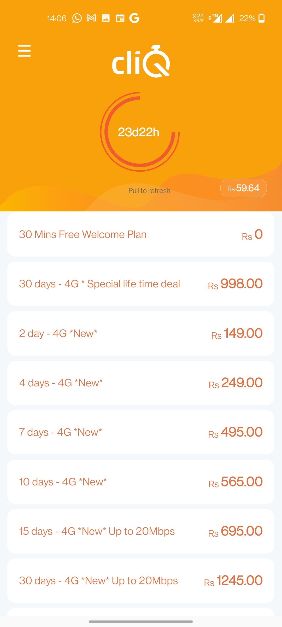Pick the 4 days 4G plan

[141, 383]
